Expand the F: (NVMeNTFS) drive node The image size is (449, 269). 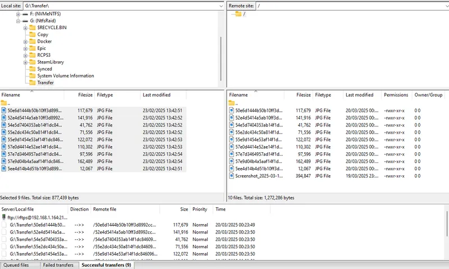tap(18, 14)
